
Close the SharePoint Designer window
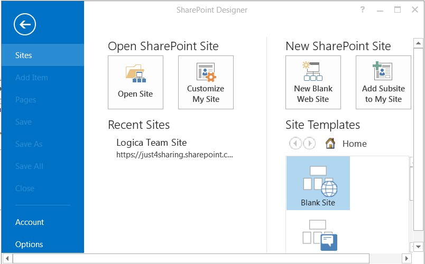click(415, 10)
